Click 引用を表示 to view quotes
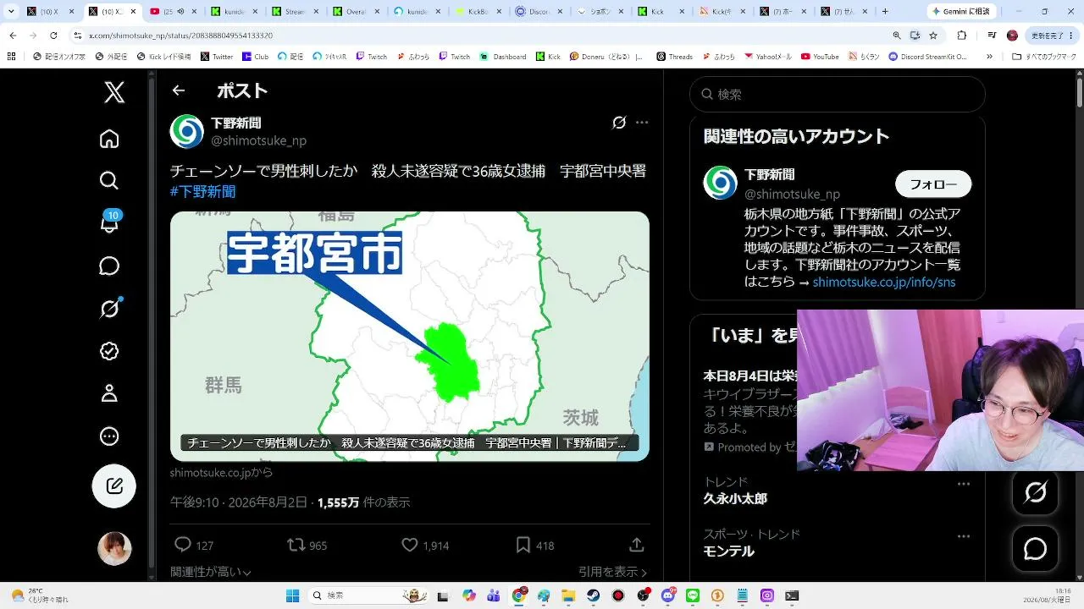The image size is (1084, 609). tap(612, 572)
